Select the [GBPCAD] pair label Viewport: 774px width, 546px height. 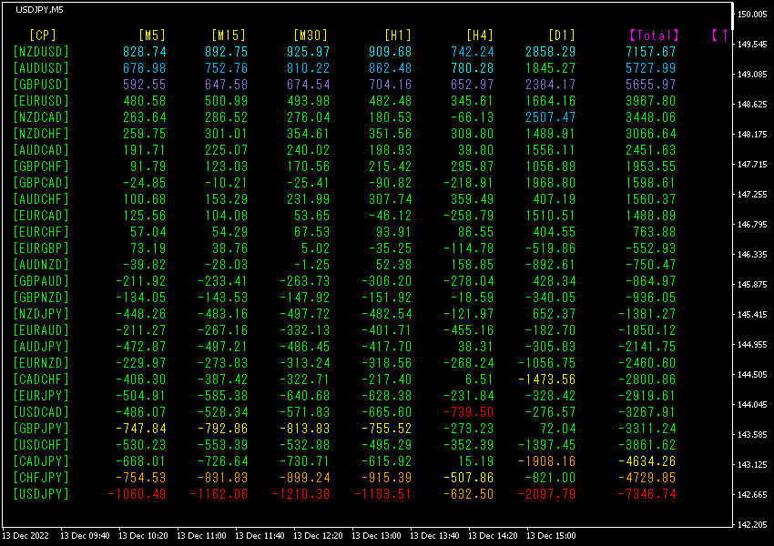(x=41, y=183)
